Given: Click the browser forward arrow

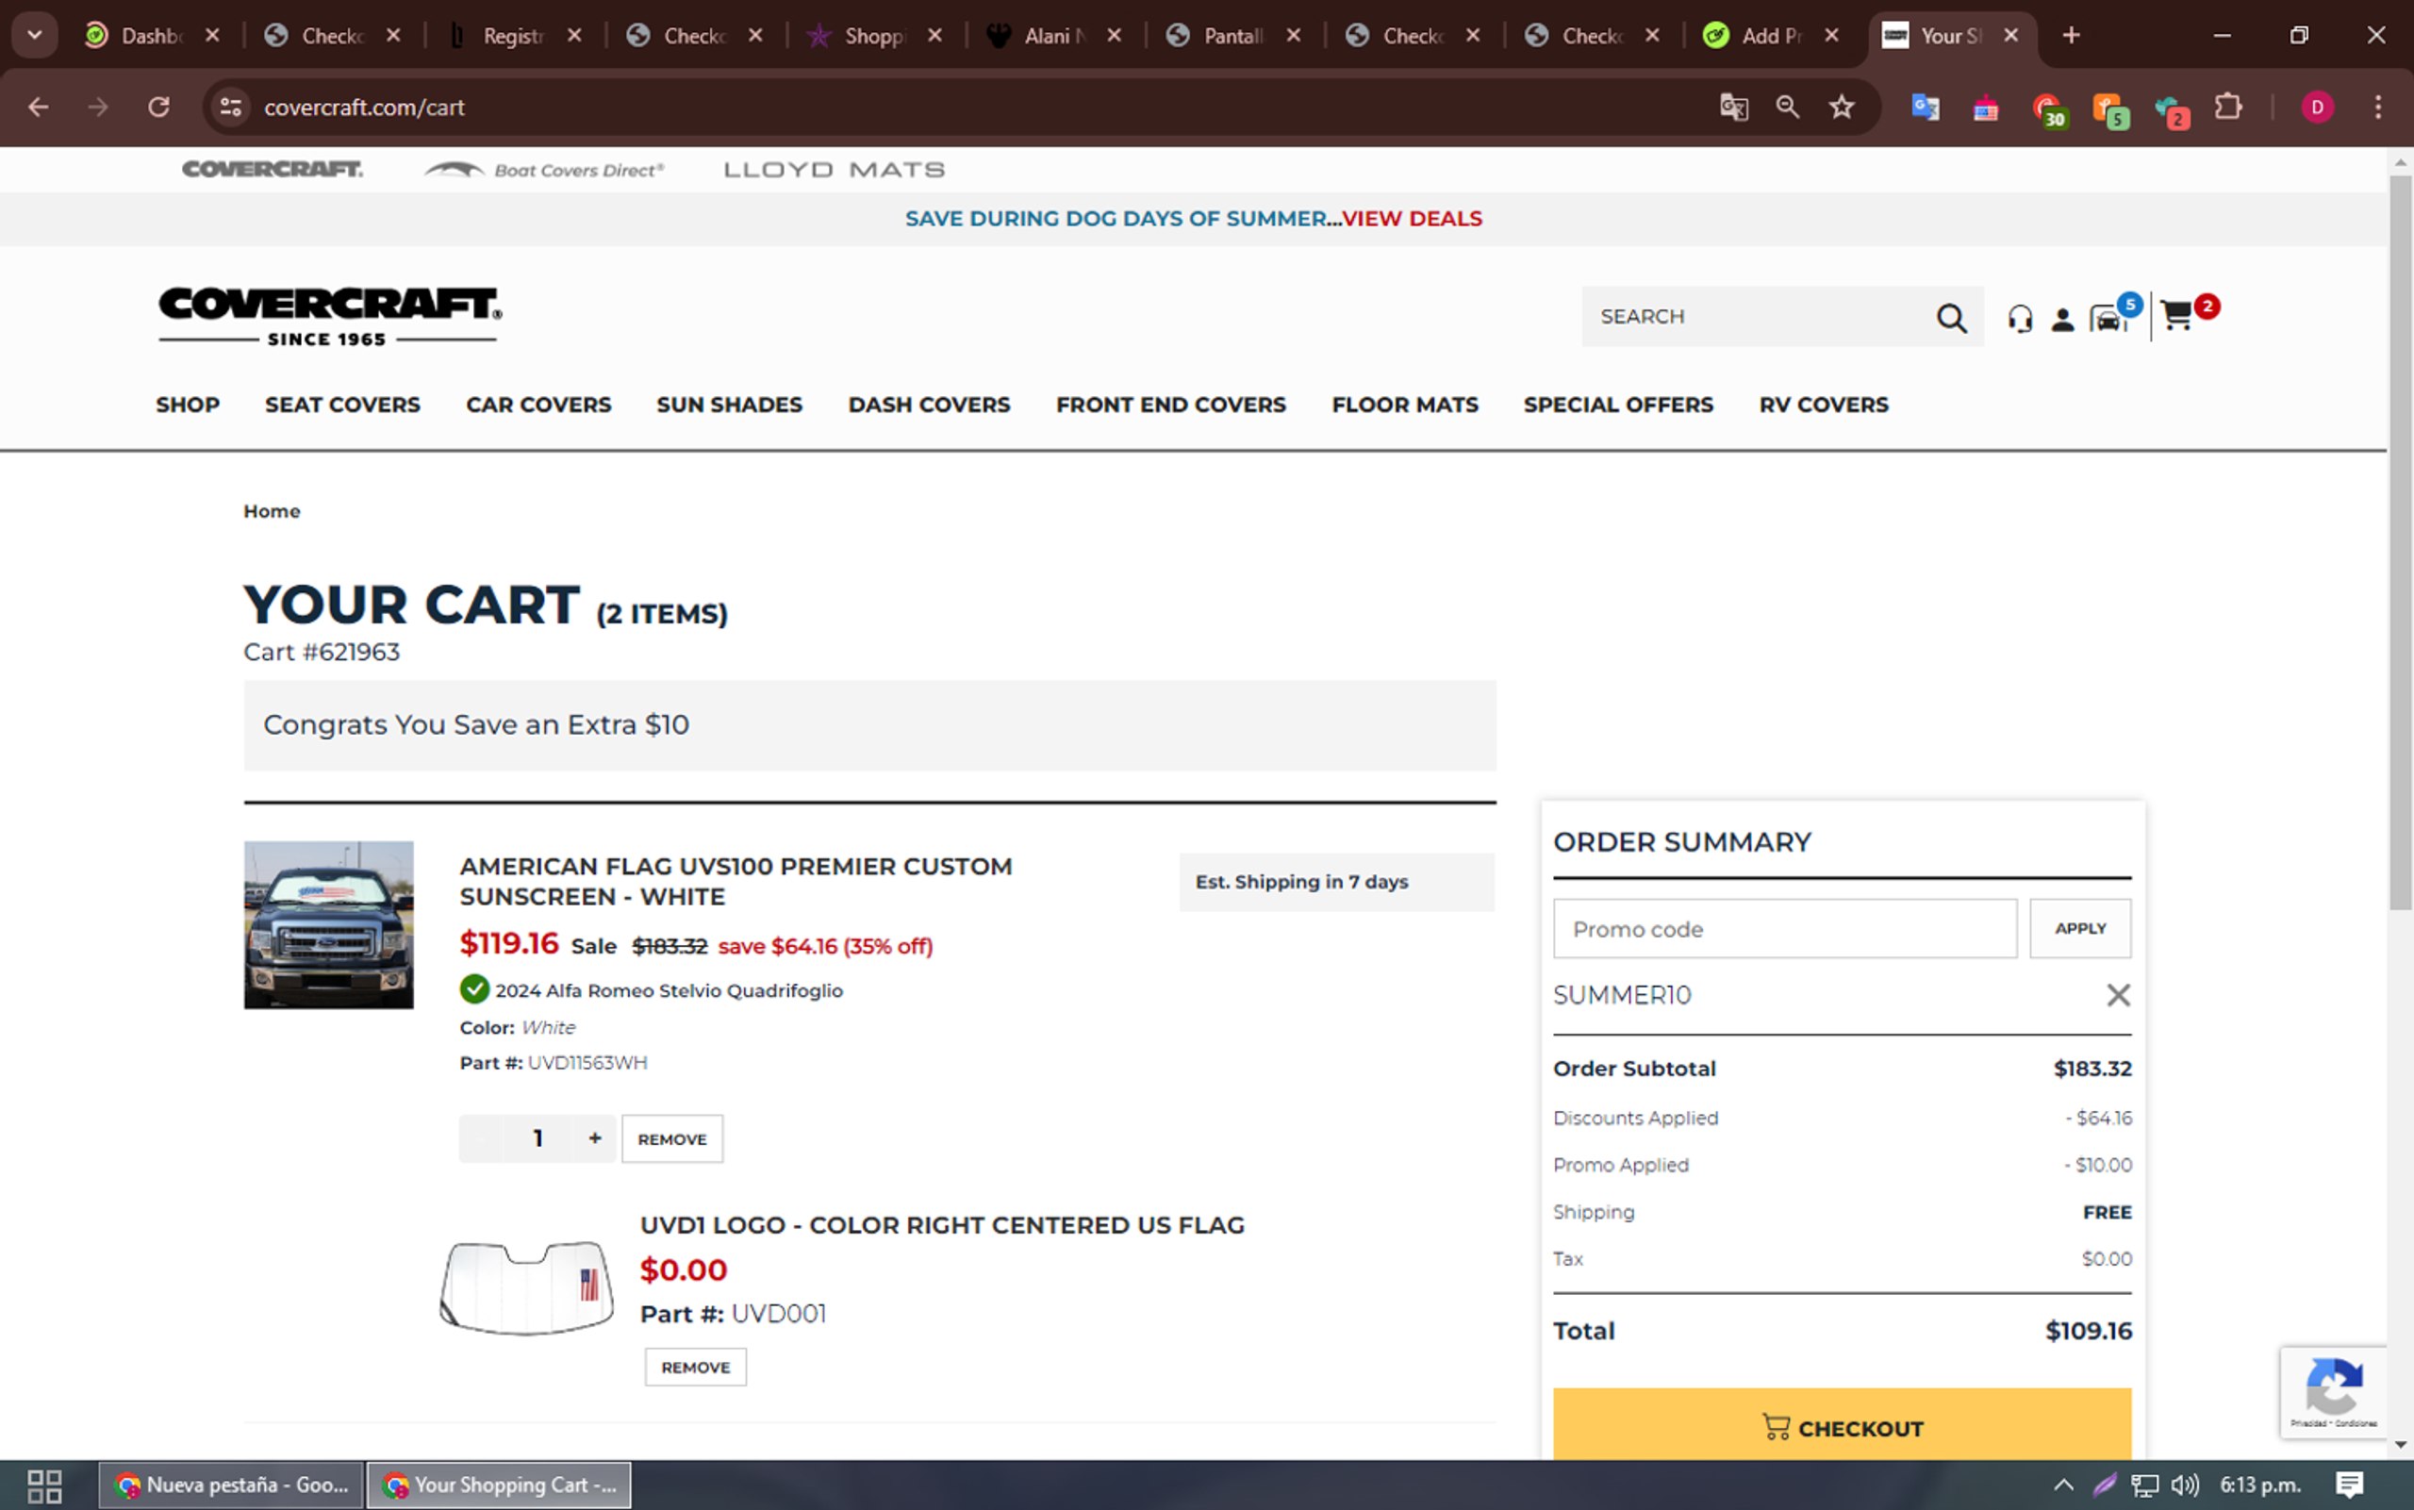Looking at the screenshot, I should click(x=98, y=107).
